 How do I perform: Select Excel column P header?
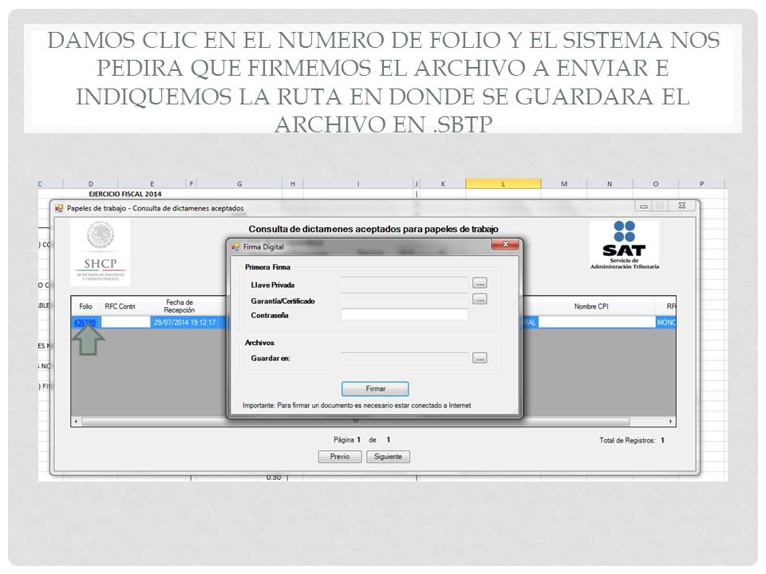coord(701,183)
